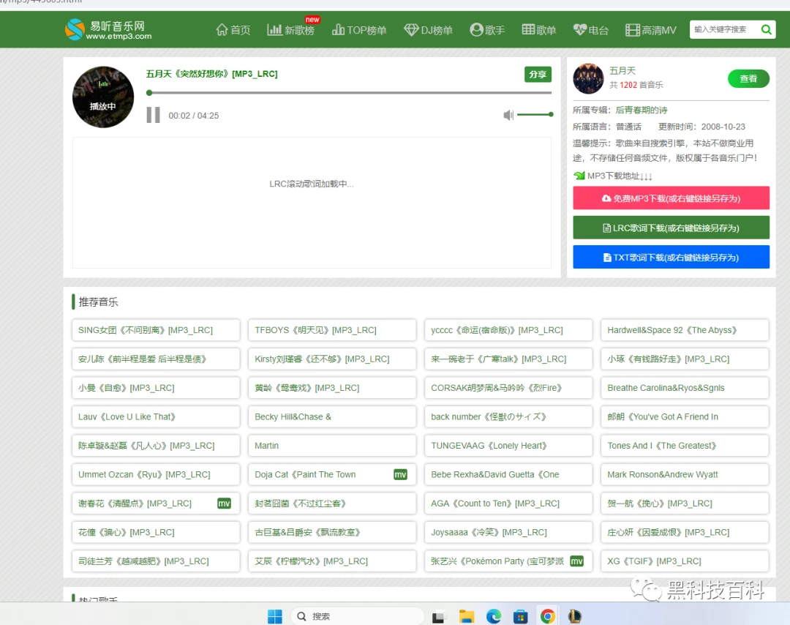Open the 歌单 playlists page
The height and width of the screenshot is (625, 790).
[x=538, y=30]
